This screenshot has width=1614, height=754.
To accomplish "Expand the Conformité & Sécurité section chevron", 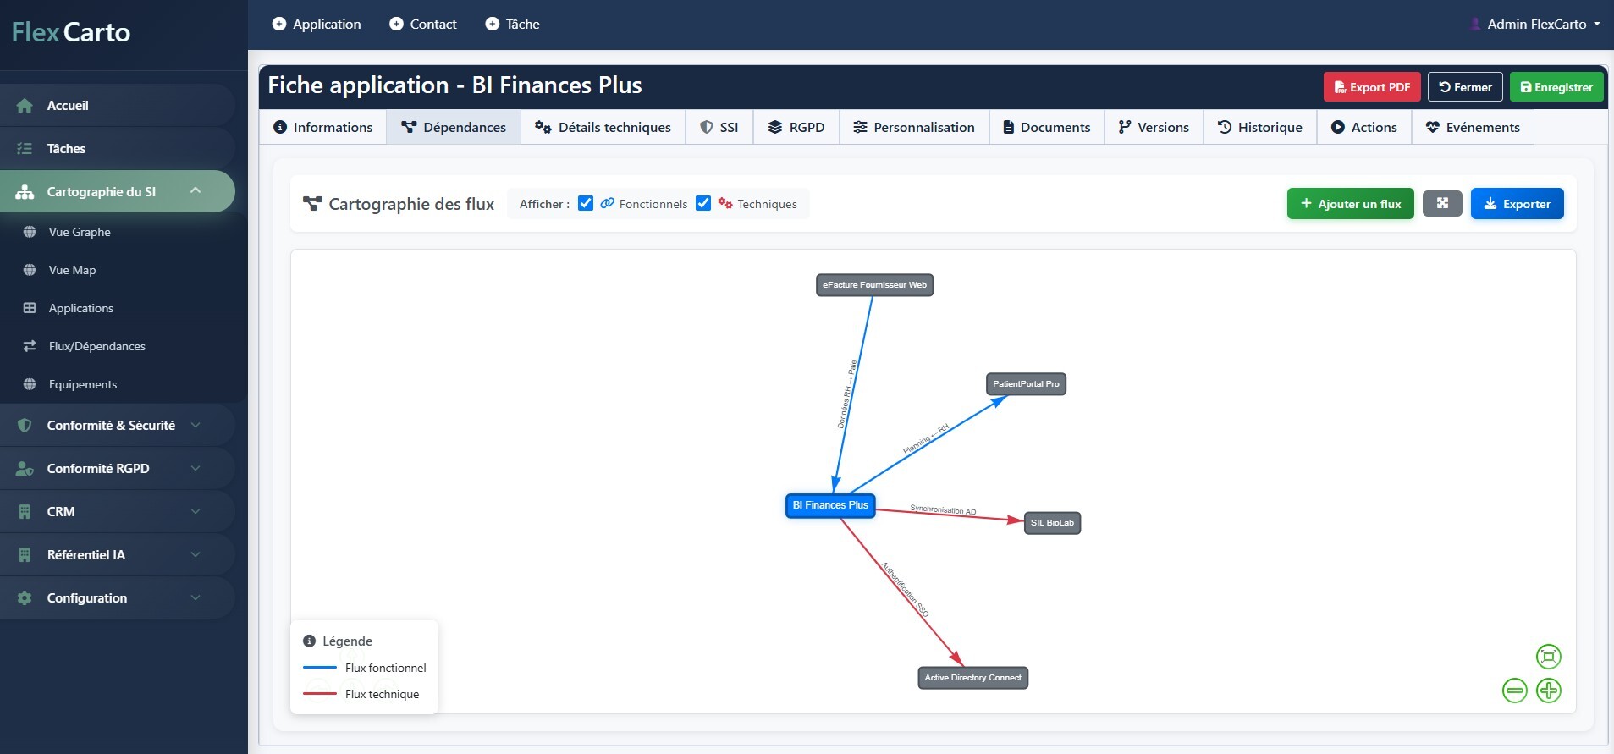I will 196,425.
